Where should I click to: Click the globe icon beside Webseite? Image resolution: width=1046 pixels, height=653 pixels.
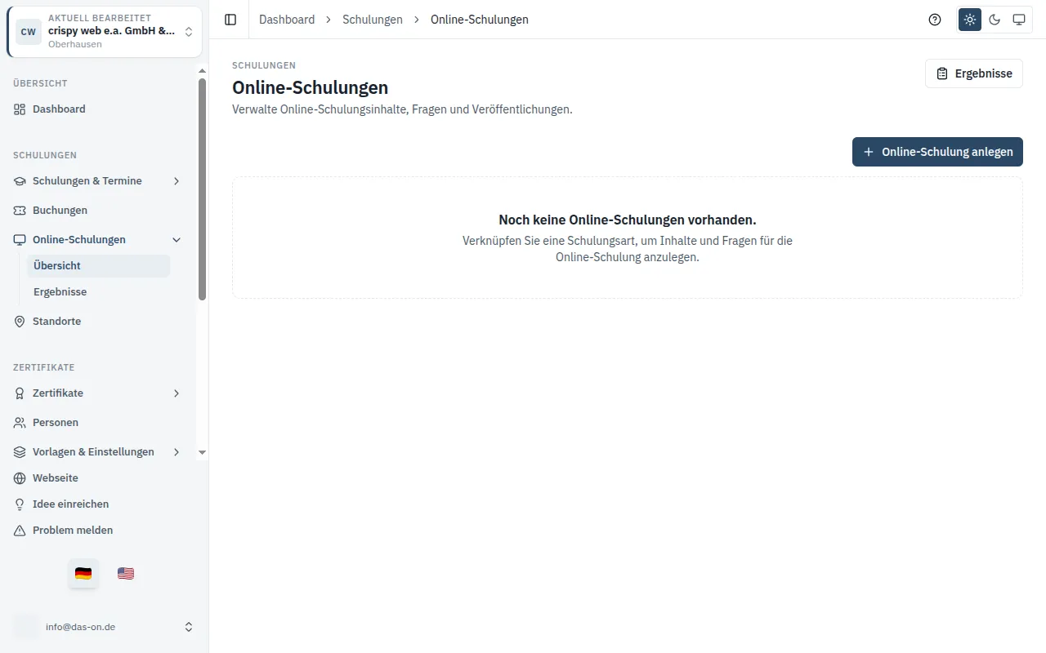[20, 478]
